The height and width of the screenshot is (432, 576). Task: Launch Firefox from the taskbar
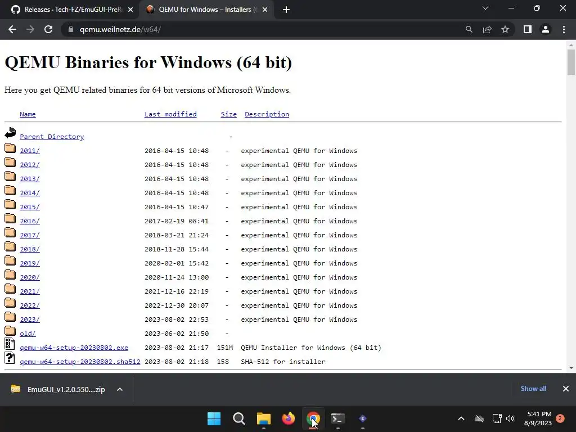289,418
